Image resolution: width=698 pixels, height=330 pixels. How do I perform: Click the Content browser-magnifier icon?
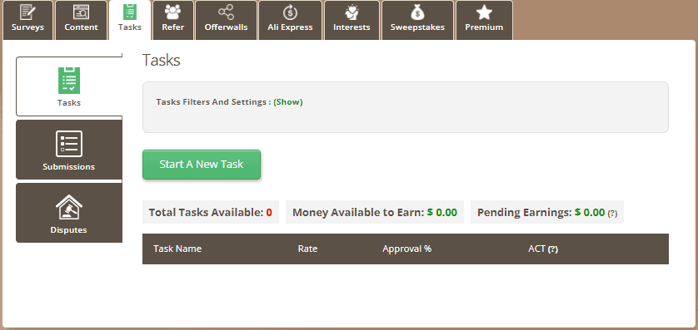[81, 12]
